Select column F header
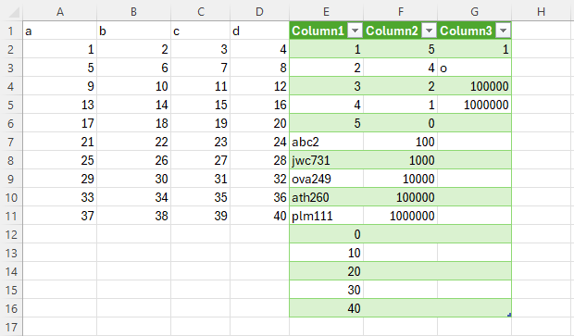 401,12
